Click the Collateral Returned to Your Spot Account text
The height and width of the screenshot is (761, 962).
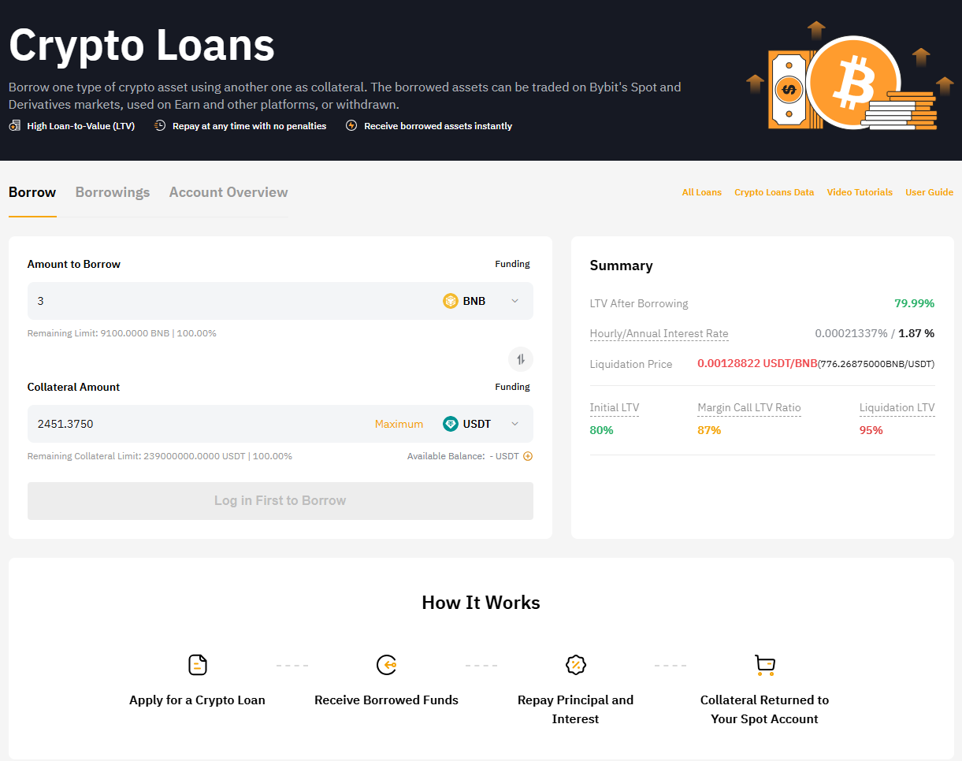(765, 709)
